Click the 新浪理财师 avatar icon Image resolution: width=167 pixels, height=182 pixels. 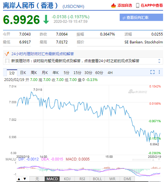[x=7, y=61]
